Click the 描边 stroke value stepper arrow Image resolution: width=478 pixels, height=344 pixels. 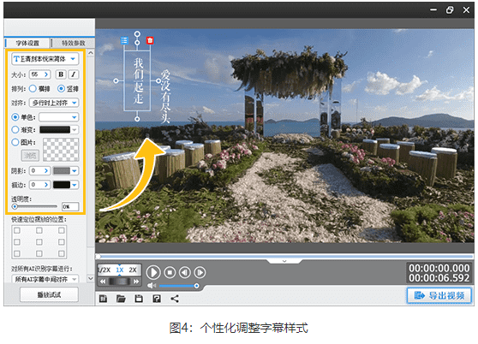[46, 185]
